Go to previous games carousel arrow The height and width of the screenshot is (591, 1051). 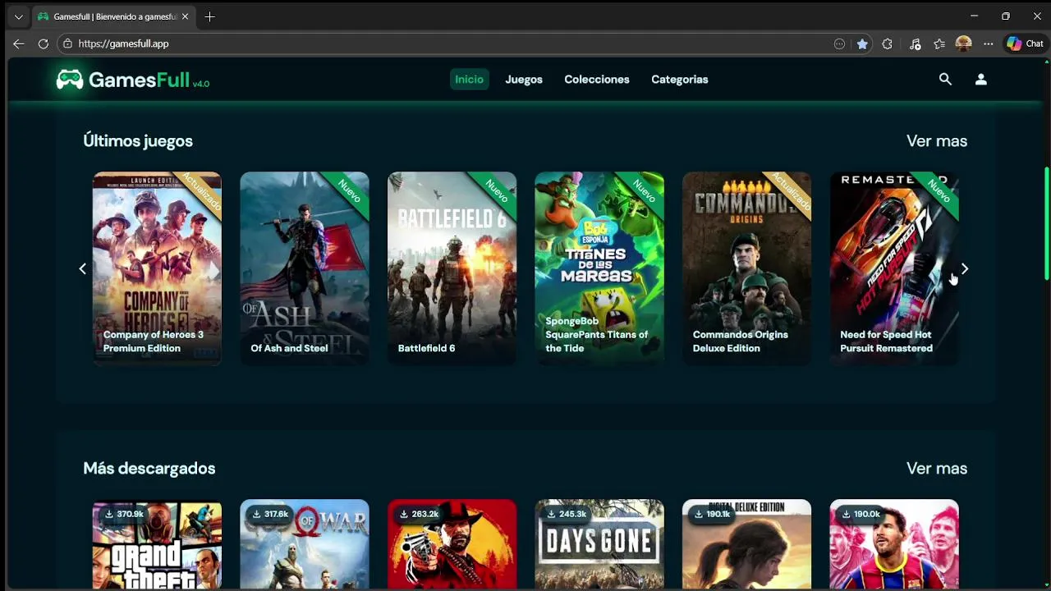click(x=82, y=268)
